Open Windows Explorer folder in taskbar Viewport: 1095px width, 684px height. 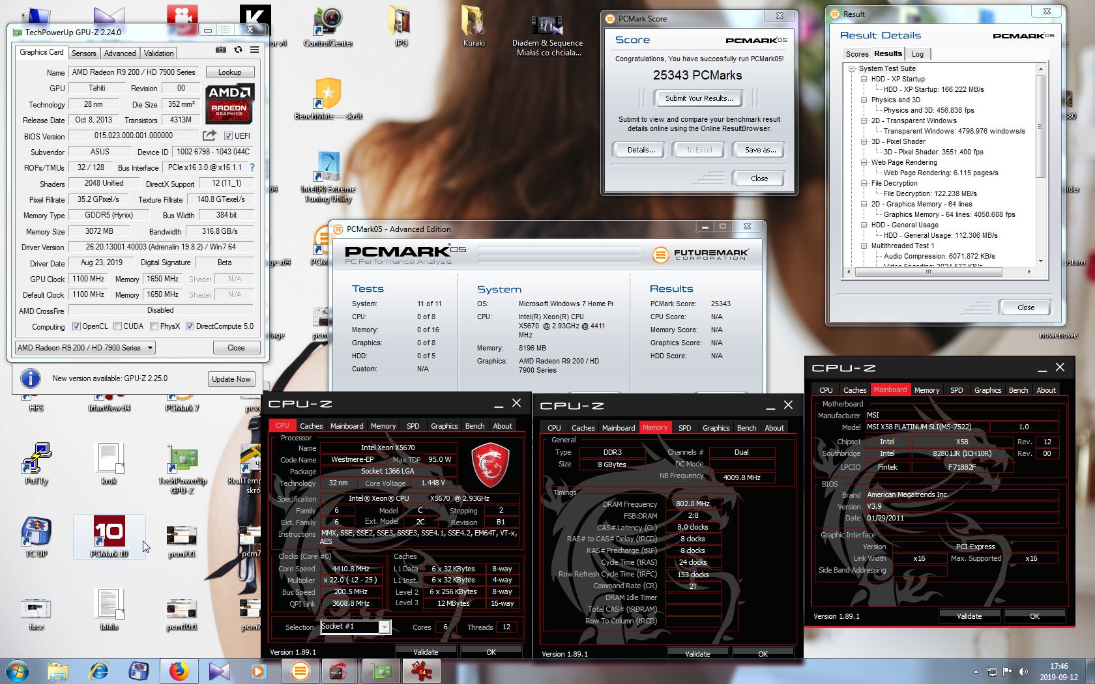coord(58,671)
